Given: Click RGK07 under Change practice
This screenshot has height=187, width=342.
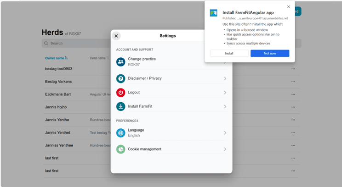Looking at the screenshot, I should coord(134,65).
